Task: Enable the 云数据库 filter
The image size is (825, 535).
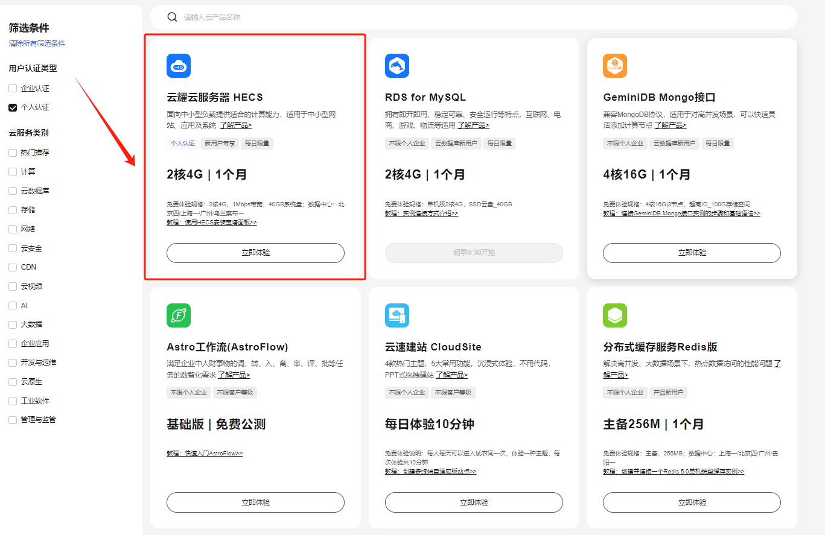Action: point(12,190)
